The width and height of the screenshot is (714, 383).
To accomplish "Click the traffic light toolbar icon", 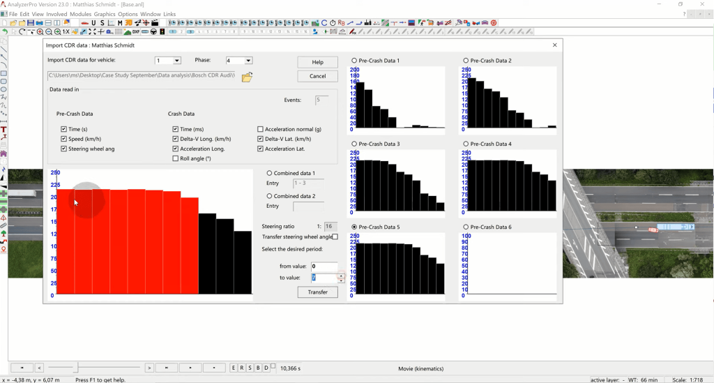I will (162, 32).
